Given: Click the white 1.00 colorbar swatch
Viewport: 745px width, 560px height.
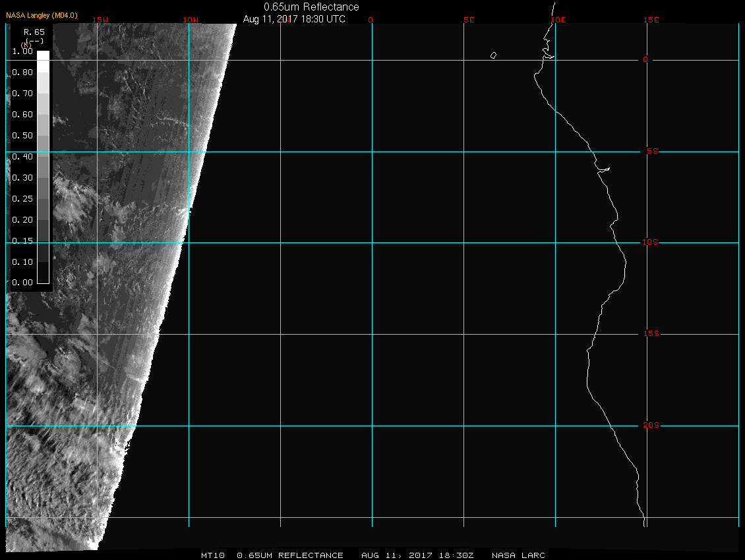Looking at the screenshot, I should tap(43, 56).
